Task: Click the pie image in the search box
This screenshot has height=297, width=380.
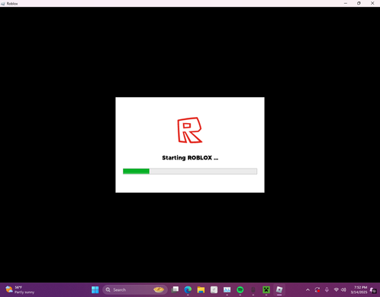Action: click(159, 289)
